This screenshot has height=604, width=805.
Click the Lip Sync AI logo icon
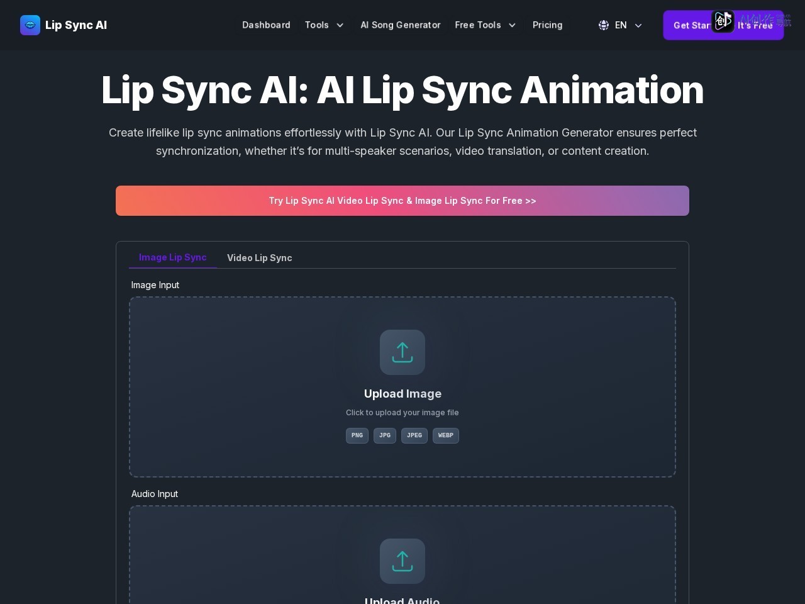coord(30,25)
